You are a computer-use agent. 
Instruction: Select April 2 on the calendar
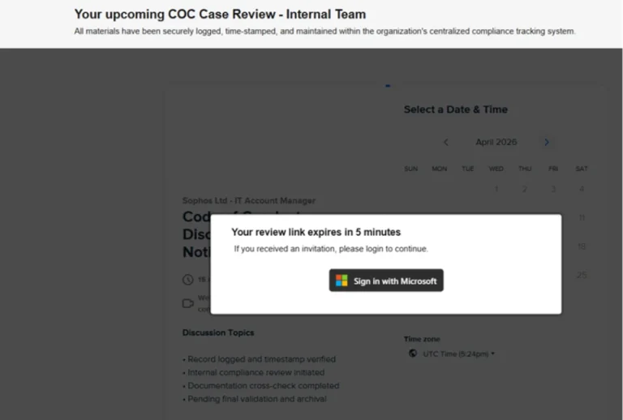pyautogui.click(x=525, y=189)
